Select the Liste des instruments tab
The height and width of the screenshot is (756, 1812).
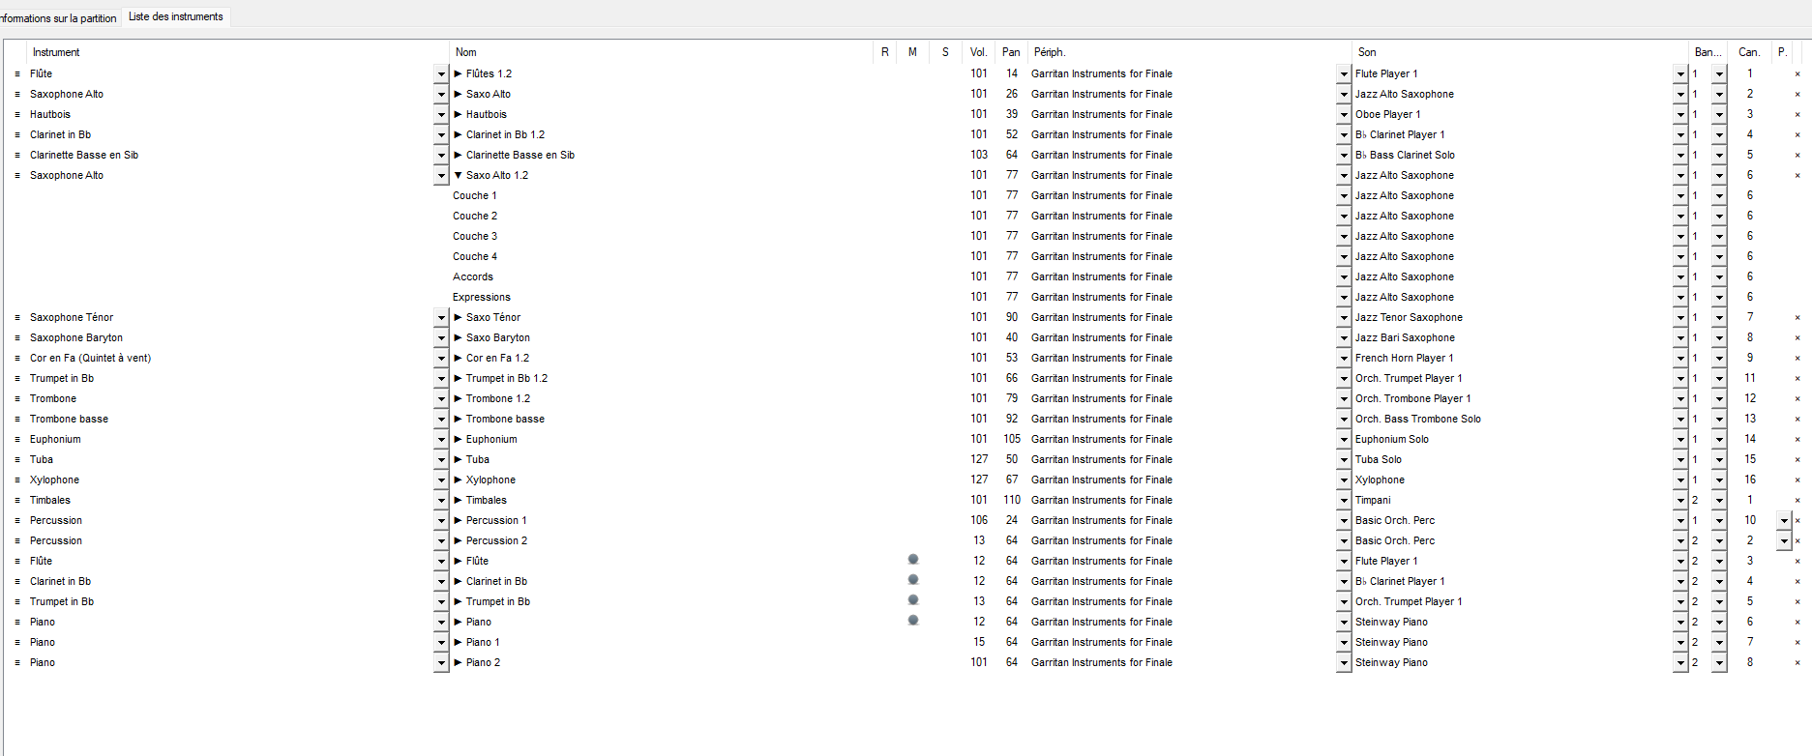coord(176,16)
